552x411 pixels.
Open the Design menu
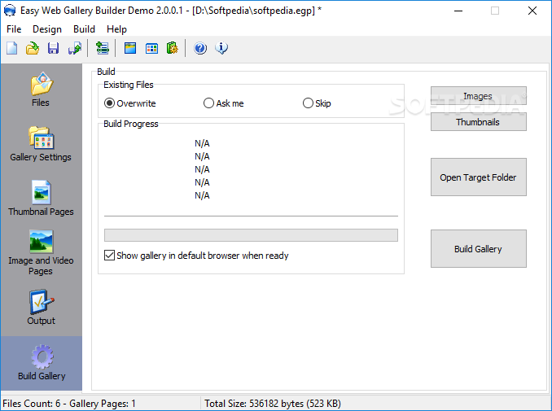[x=47, y=29]
